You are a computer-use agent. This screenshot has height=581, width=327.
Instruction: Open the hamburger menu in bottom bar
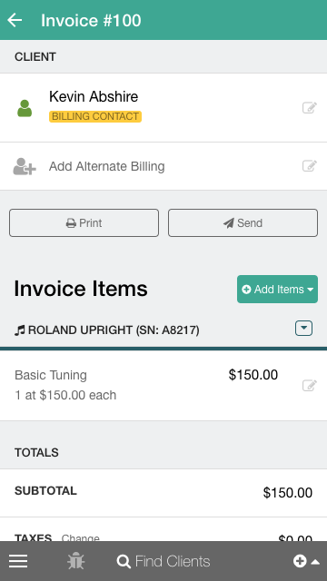(x=18, y=561)
